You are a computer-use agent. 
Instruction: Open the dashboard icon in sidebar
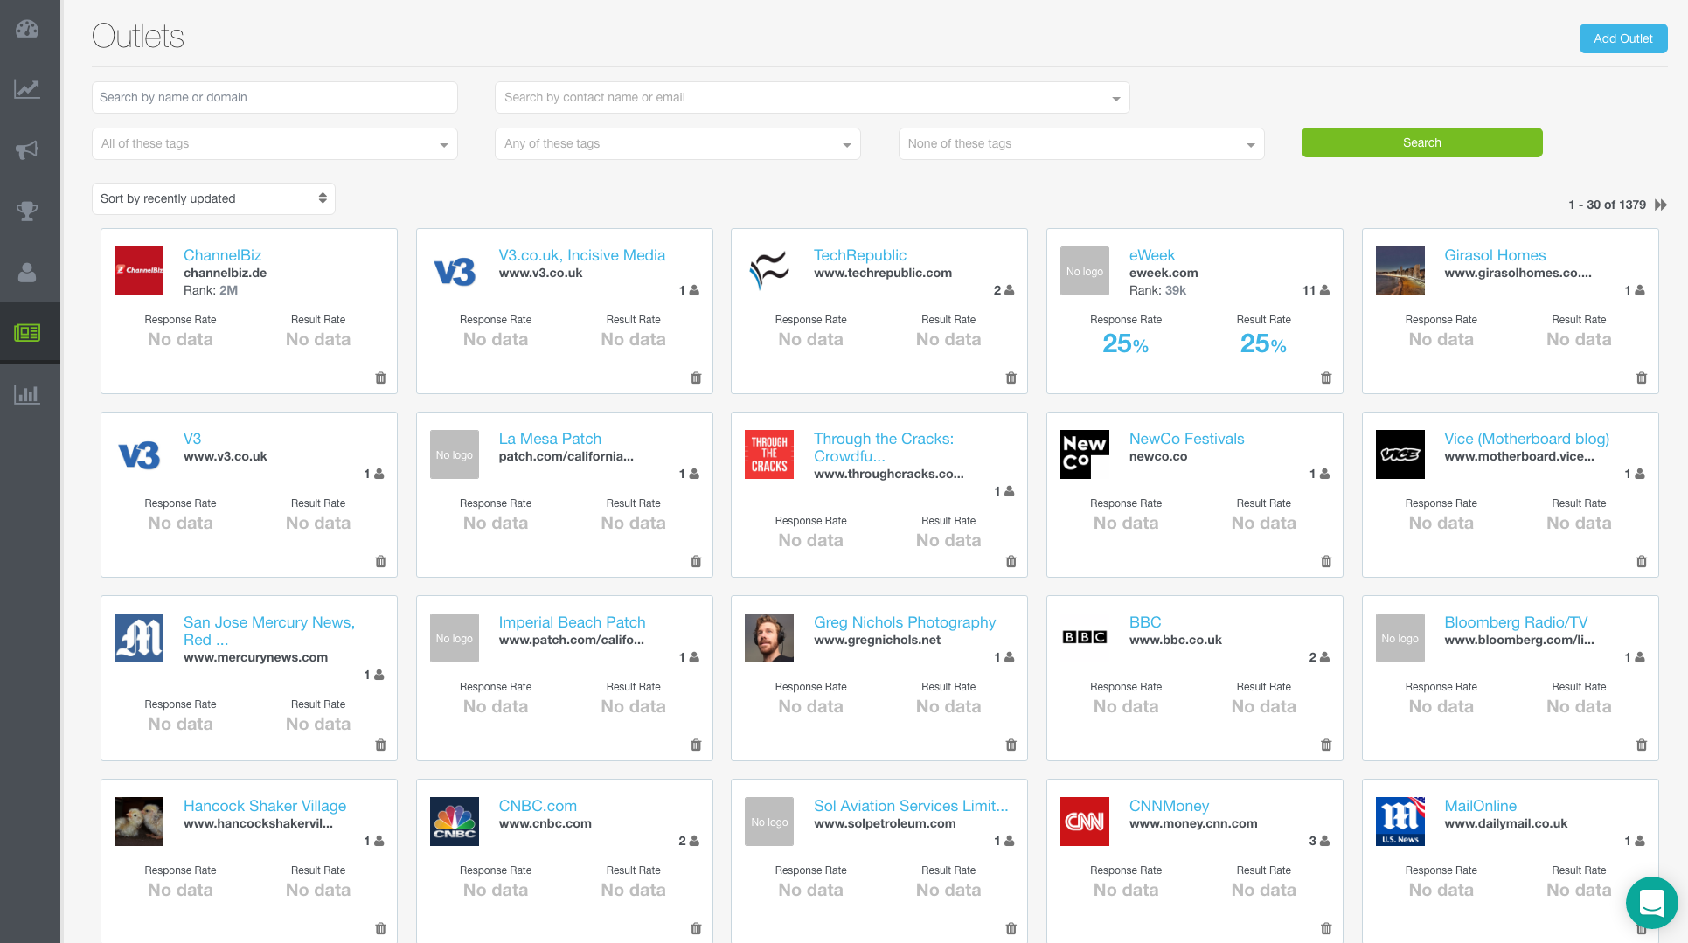pos(27,29)
